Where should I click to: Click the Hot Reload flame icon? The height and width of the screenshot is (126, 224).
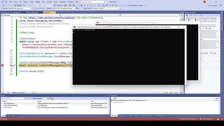click(65, 5)
